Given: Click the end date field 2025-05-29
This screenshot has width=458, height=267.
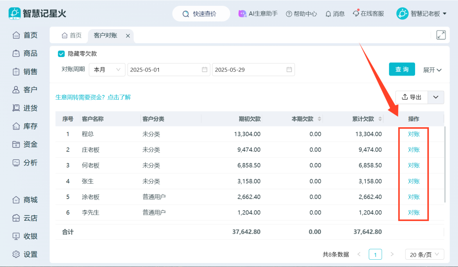Looking at the screenshot, I should (253, 70).
